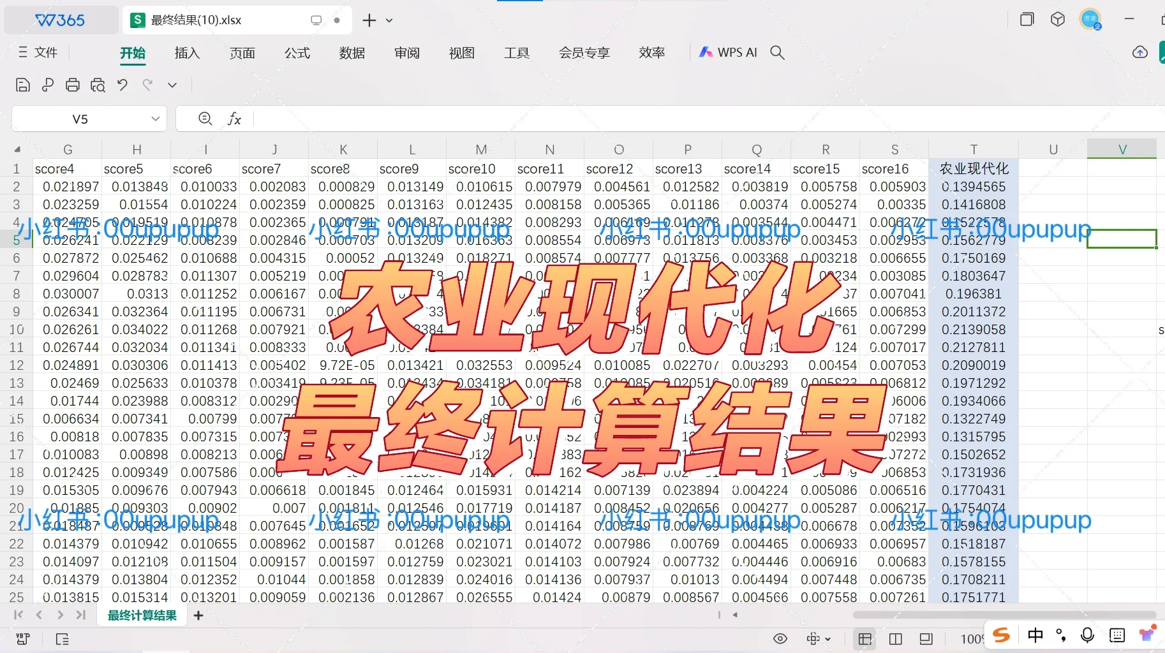The image size is (1165, 653).
Task: Select column G header
Action: (68, 150)
